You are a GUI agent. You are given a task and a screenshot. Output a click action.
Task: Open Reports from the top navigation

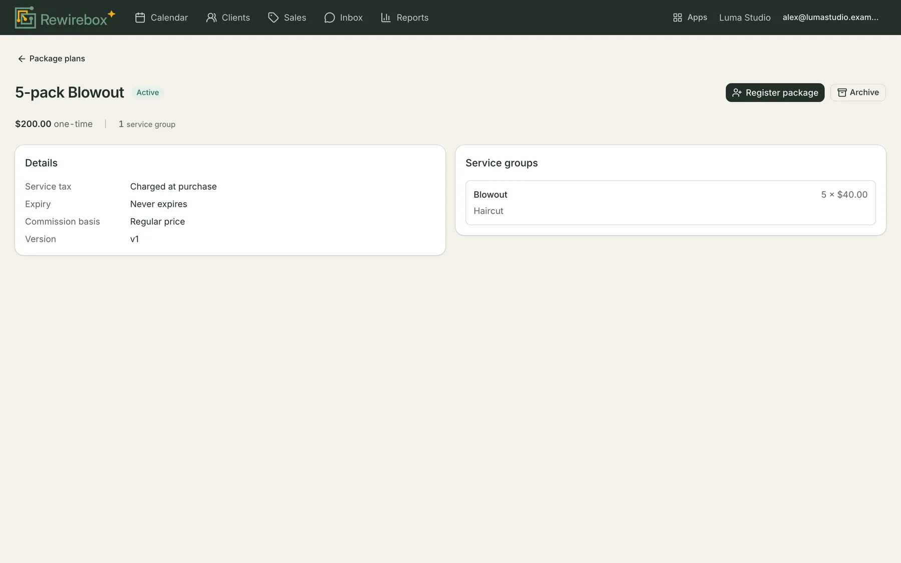(x=405, y=18)
